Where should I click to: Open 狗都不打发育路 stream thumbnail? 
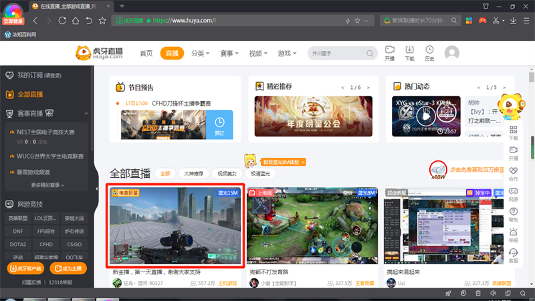coord(312,225)
